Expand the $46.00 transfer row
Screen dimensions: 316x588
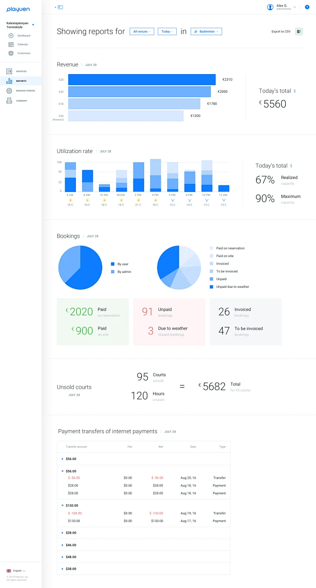[x=62, y=545]
